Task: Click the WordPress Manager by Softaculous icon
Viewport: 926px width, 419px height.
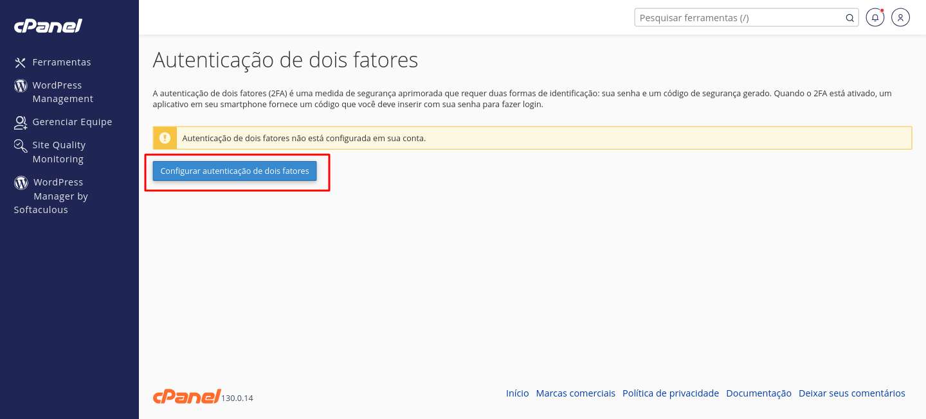Action: (21, 183)
